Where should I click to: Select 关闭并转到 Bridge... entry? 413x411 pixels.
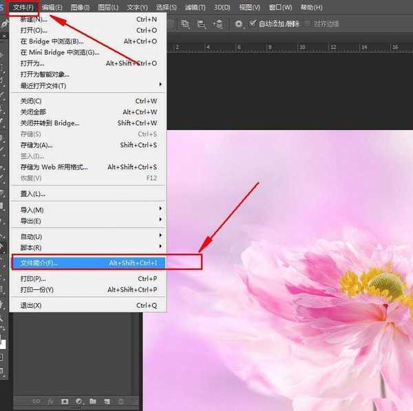[88, 123]
